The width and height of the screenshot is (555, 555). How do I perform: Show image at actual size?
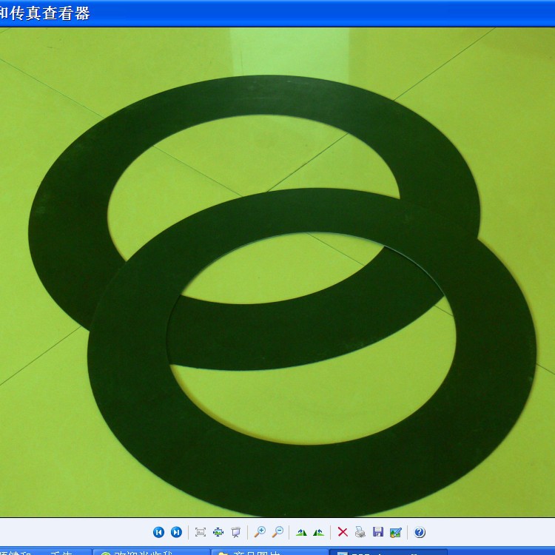[218, 532]
